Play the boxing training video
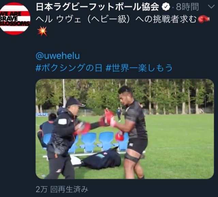 tap(125, 129)
